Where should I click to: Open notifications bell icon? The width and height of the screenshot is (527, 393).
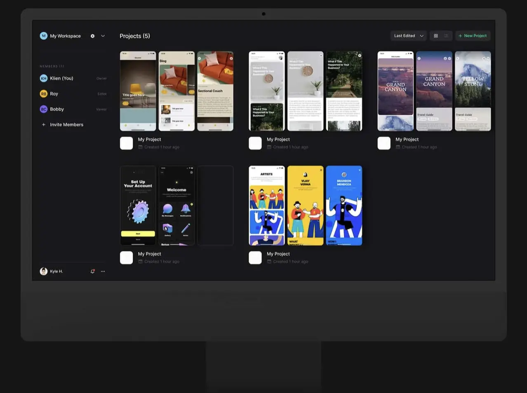pyautogui.click(x=92, y=271)
